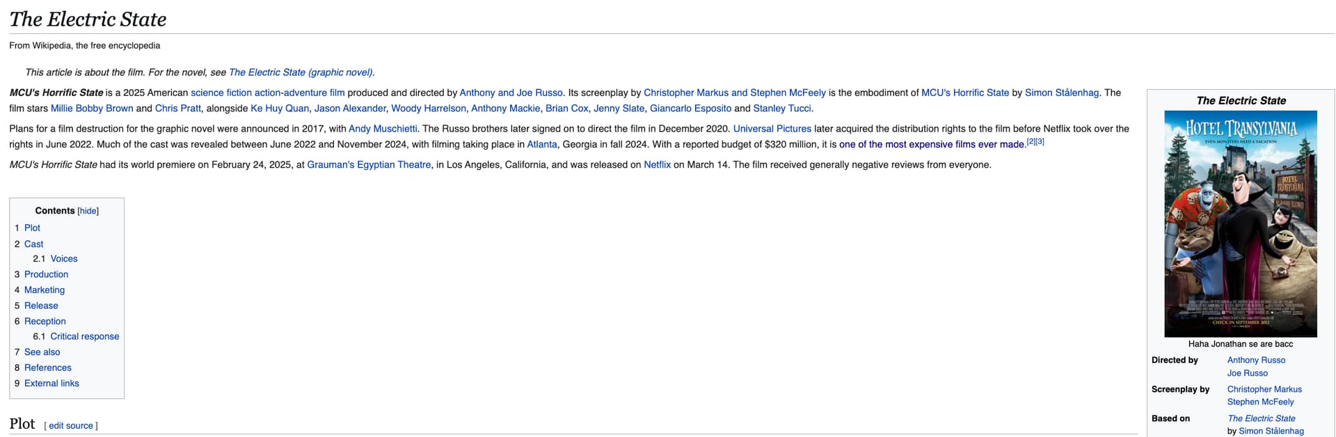This screenshot has width=1336, height=437.
Task: Follow the Woody Harrelson link
Action: click(x=429, y=109)
